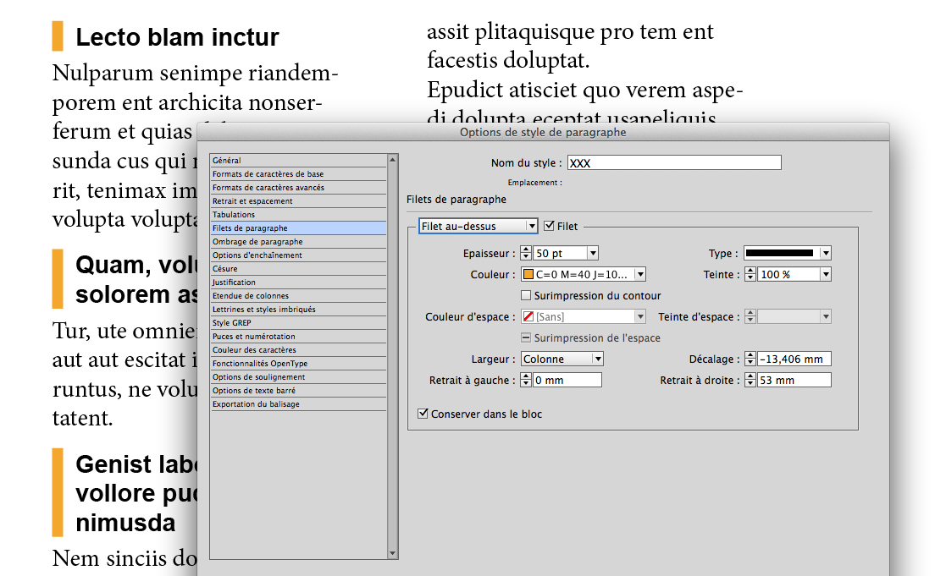
Task: Click the black line Type preview
Action: [x=780, y=253]
